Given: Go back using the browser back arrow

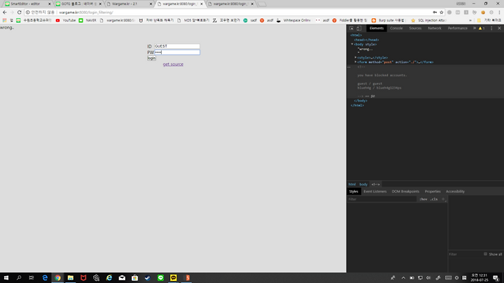Looking at the screenshot, I should point(4,12).
